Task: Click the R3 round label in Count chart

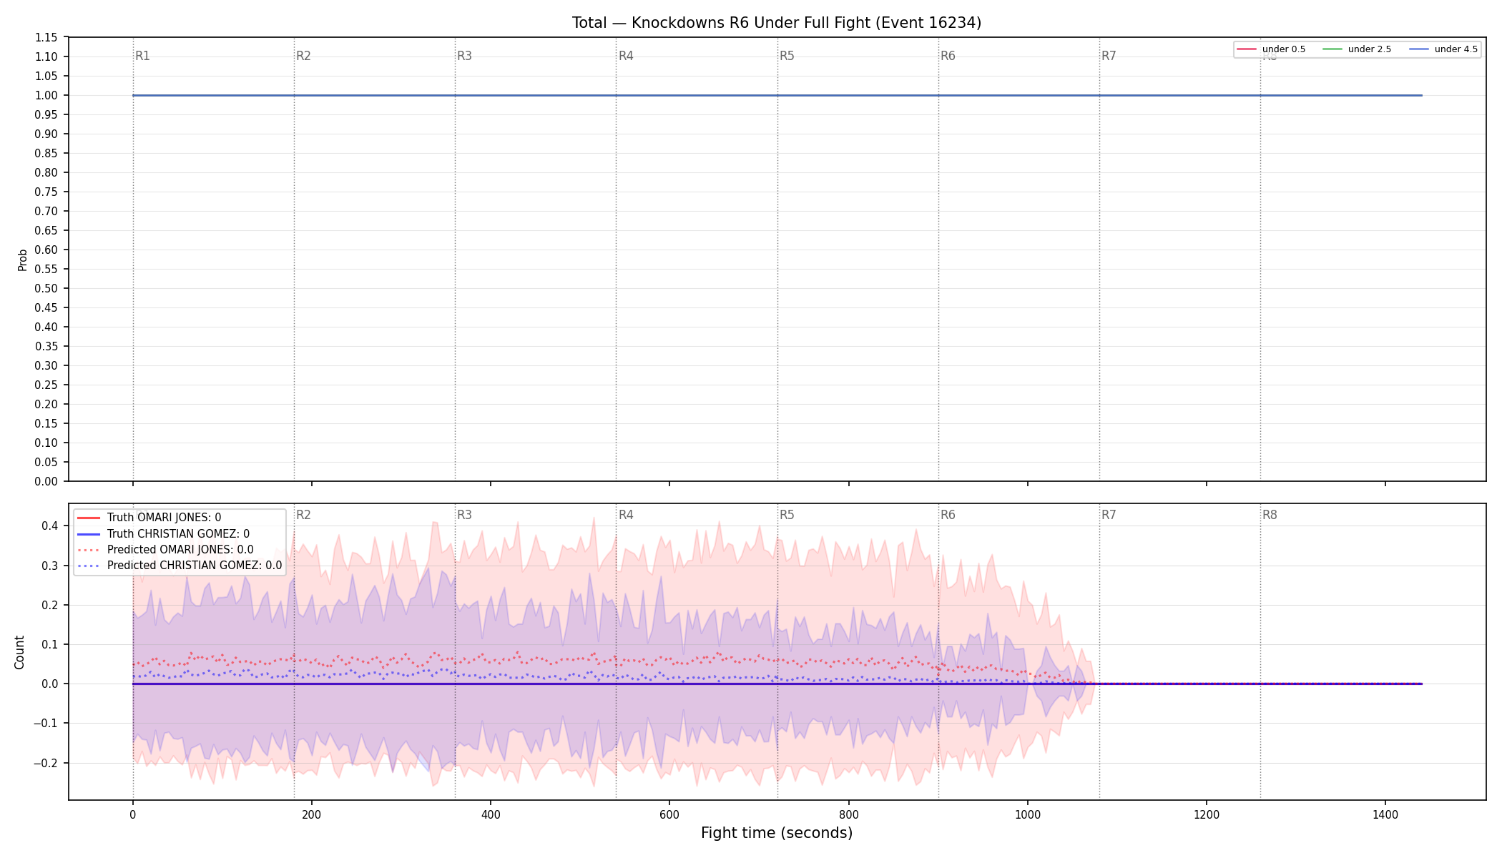Action: point(464,515)
